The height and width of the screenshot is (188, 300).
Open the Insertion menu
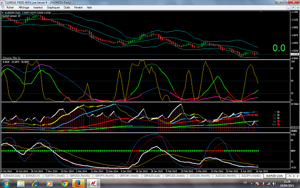[38, 8]
